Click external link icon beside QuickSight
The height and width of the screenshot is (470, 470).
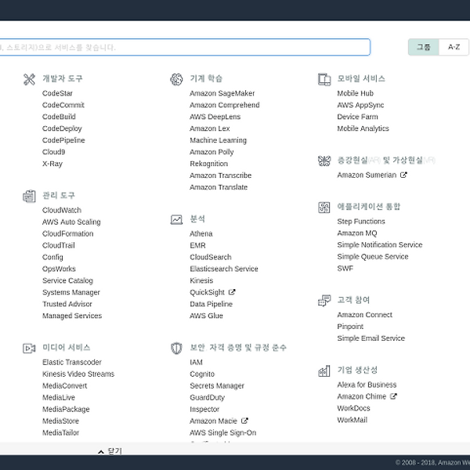(232, 292)
